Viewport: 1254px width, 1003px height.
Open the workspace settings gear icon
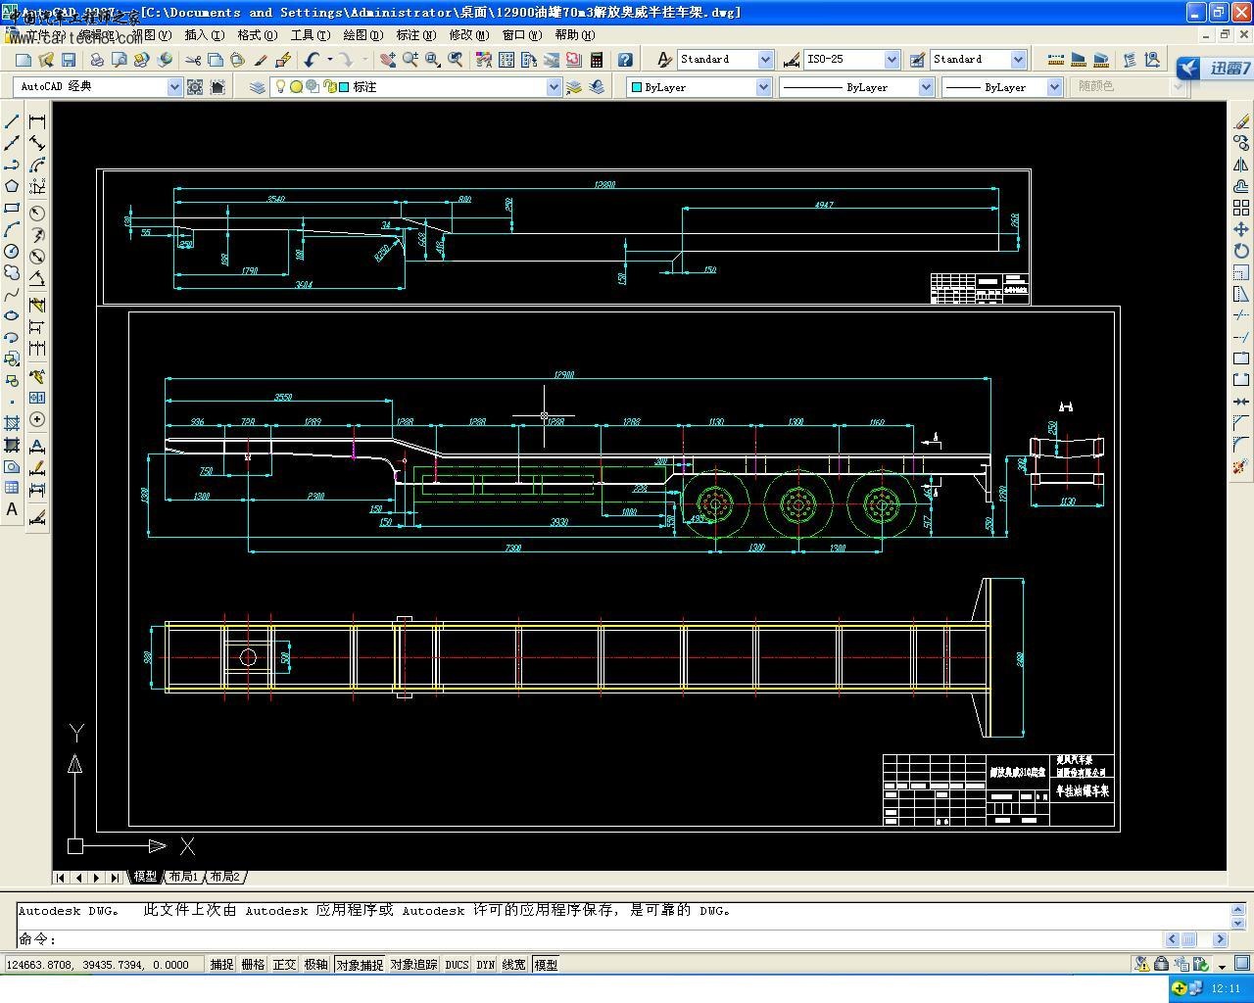(195, 87)
